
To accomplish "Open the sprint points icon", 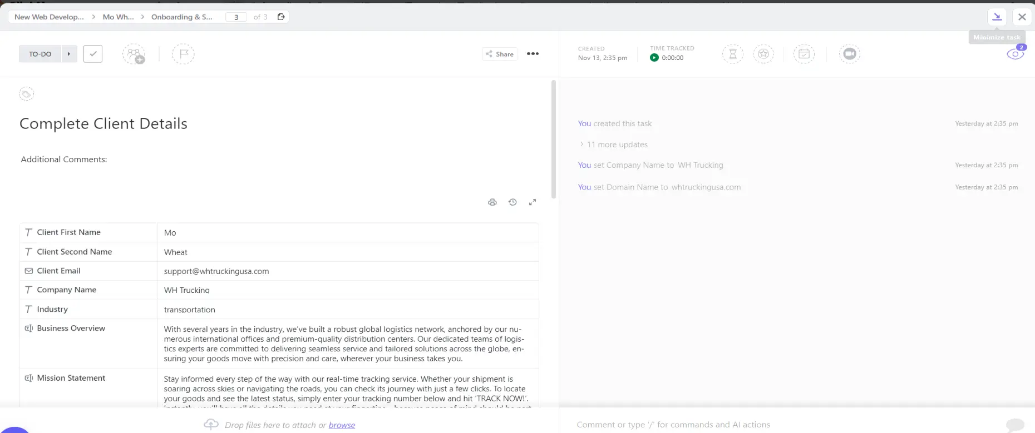I will [763, 54].
